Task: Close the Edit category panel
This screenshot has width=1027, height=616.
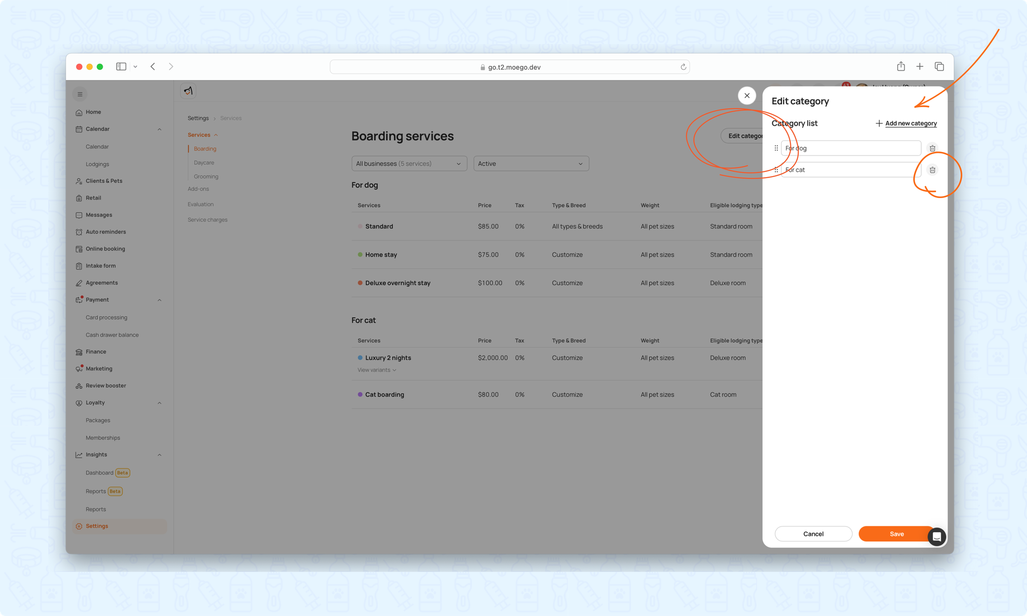Action: click(747, 95)
